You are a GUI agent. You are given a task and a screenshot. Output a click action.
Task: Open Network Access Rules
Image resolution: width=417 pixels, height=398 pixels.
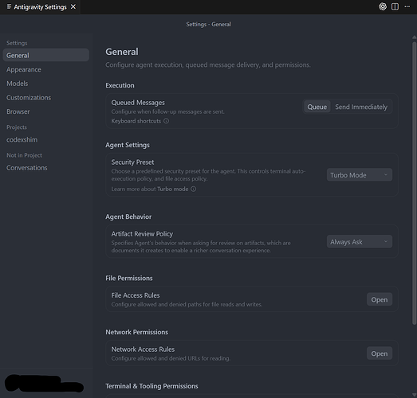pyautogui.click(x=380, y=353)
